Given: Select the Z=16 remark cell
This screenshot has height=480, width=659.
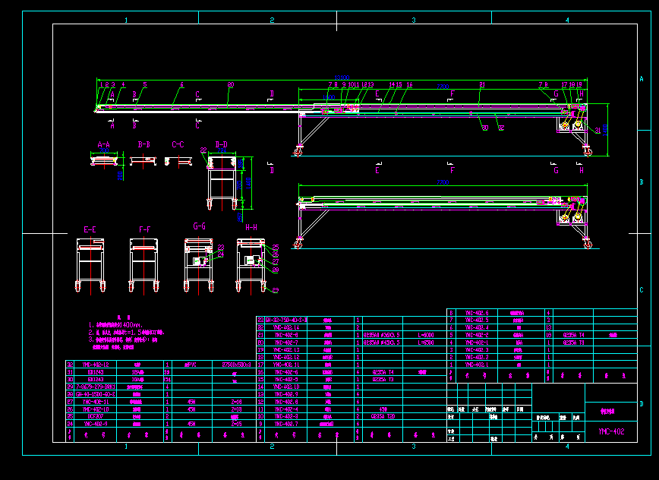Looking at the screenshot, I should [237, 402].
